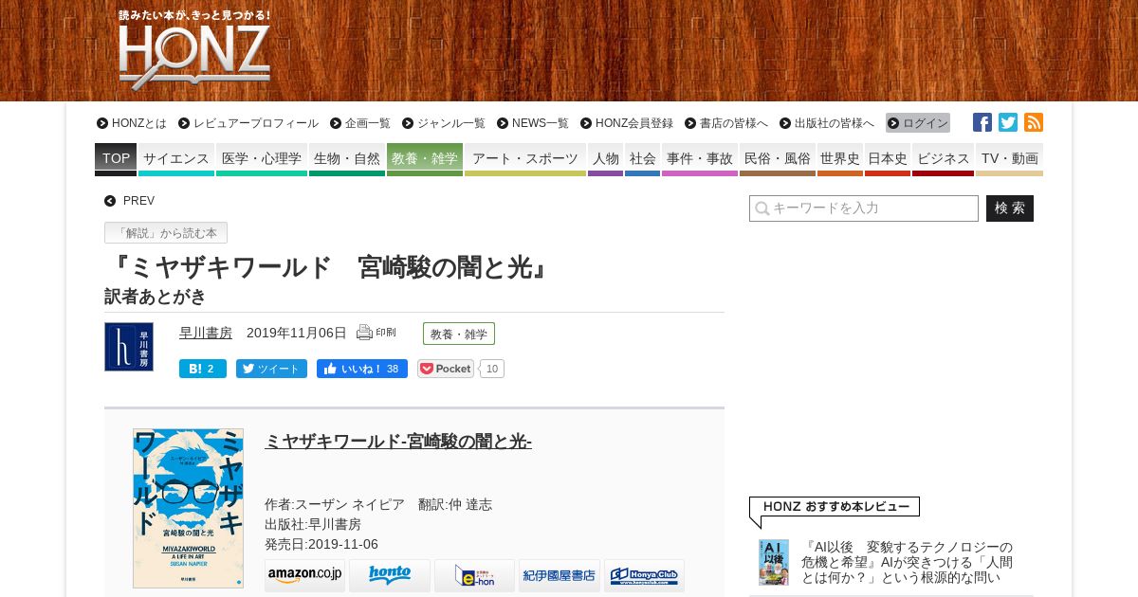The image size is (1138, 597).
Task: Click the ログイン button
Action: (x=918, y=123)
